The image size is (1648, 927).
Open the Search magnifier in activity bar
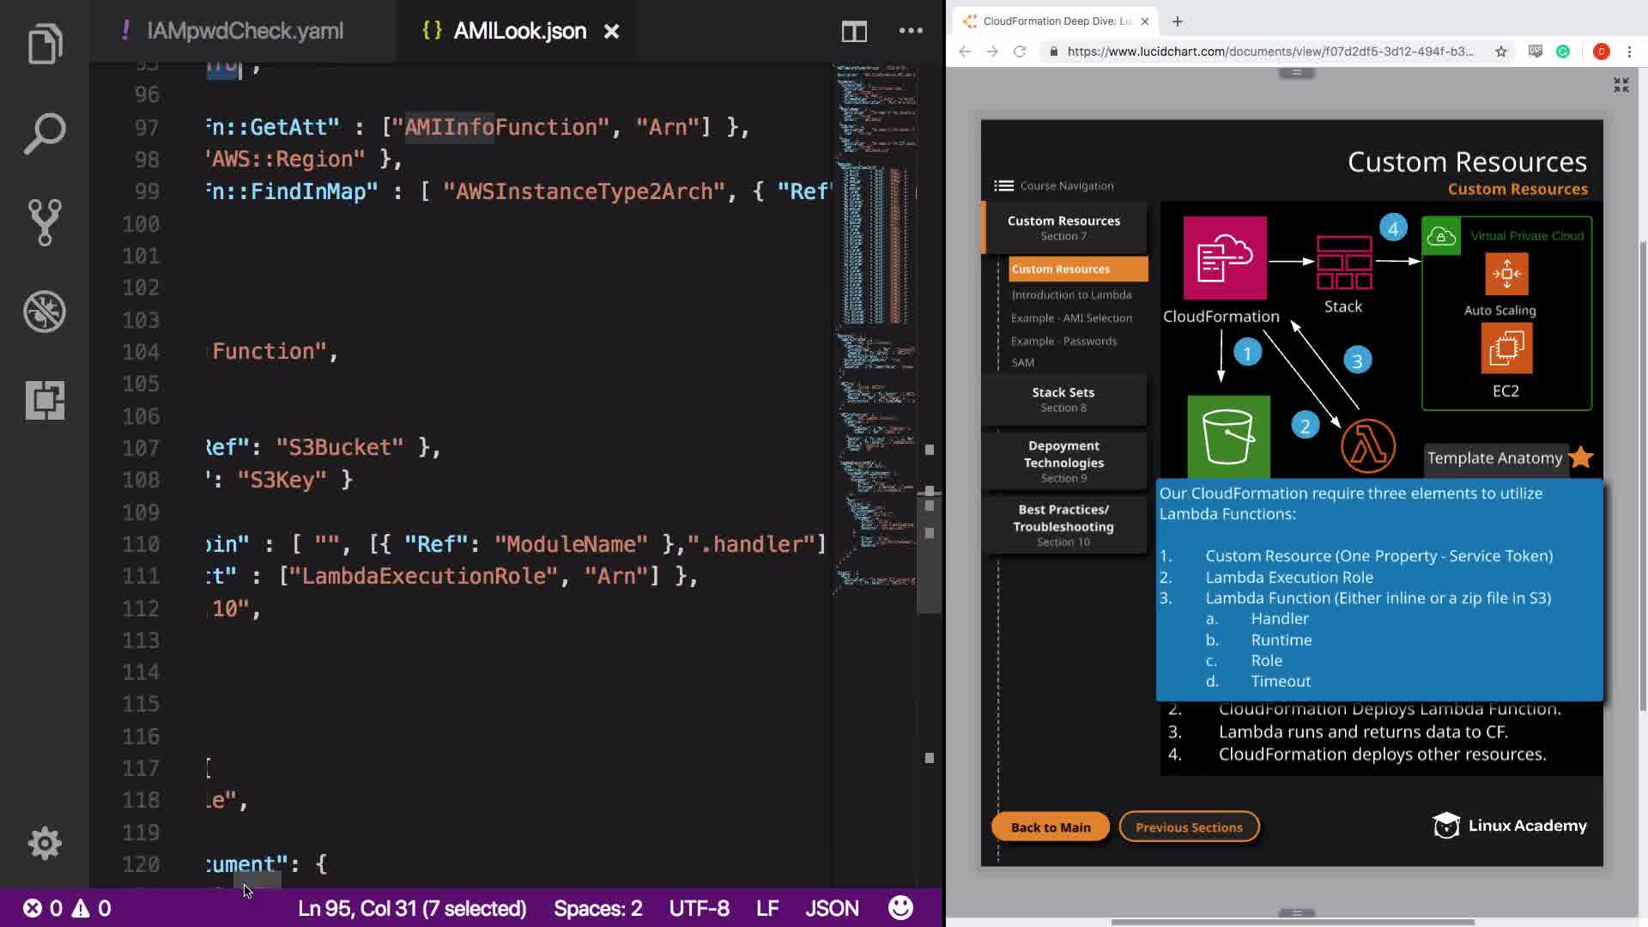click(x=45, y=133)
